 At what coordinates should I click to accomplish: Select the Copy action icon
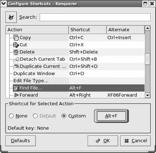tap(16, 38)
